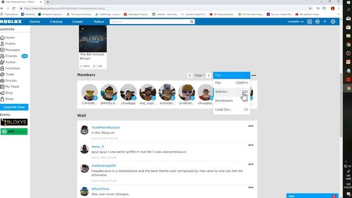Open member red_nigh's avatar
The height and width of the screenshot is (198, 352).
pyautogui.click(x=147, y=92)
